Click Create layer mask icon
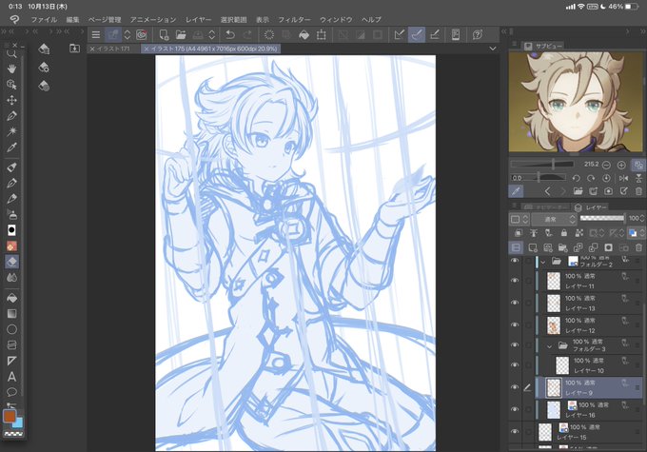 [x=608, y=247]
